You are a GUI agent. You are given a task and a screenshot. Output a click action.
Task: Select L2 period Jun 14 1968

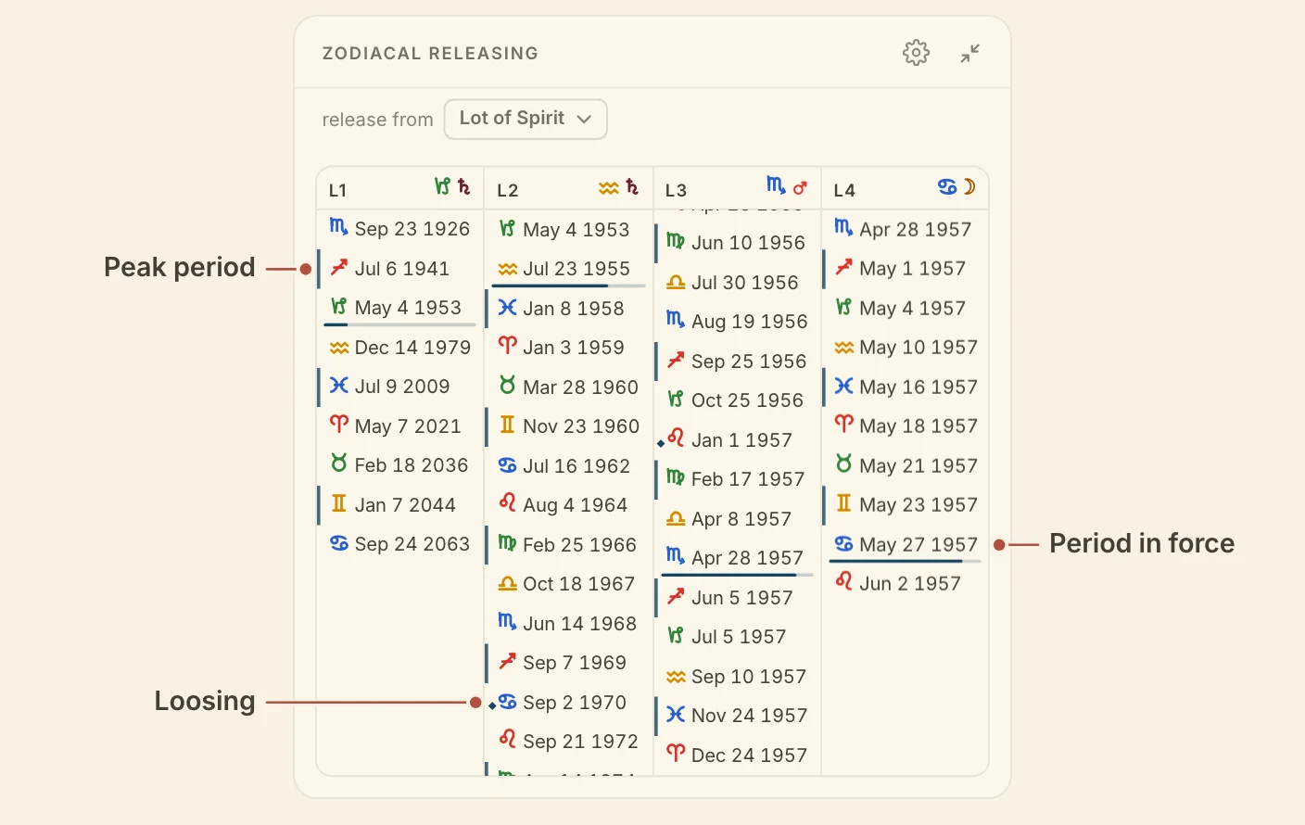click(x=569, y=624)
